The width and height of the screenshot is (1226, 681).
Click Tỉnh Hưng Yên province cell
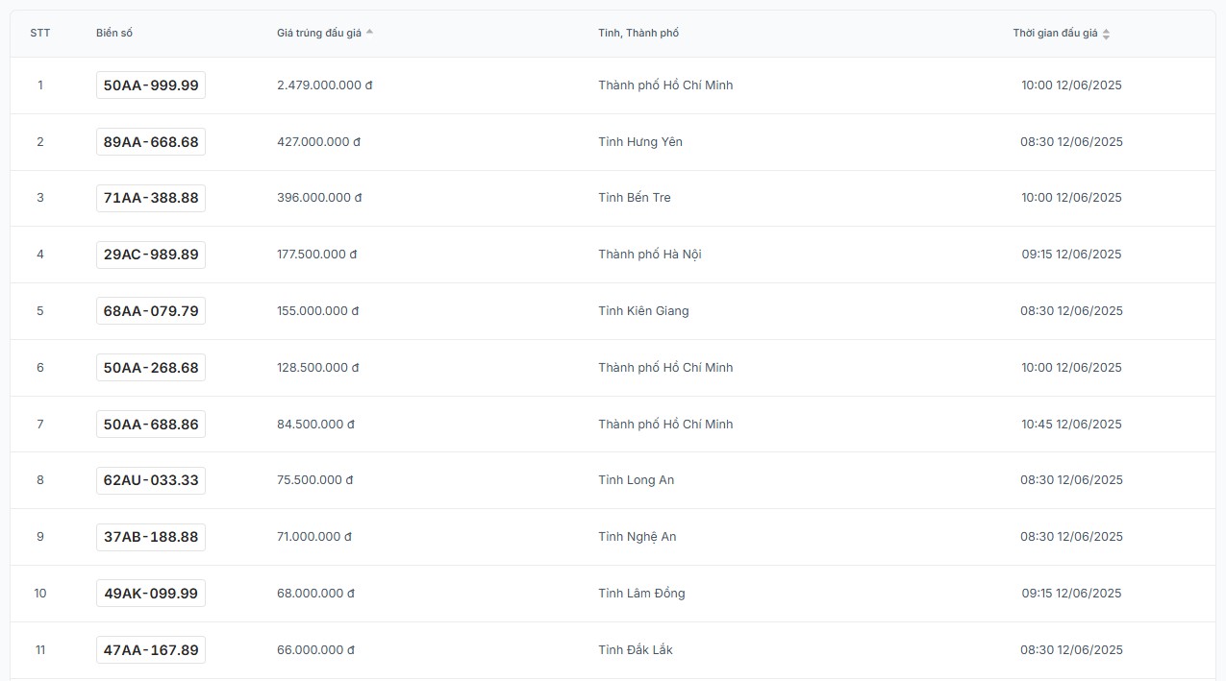click(640, 142)
